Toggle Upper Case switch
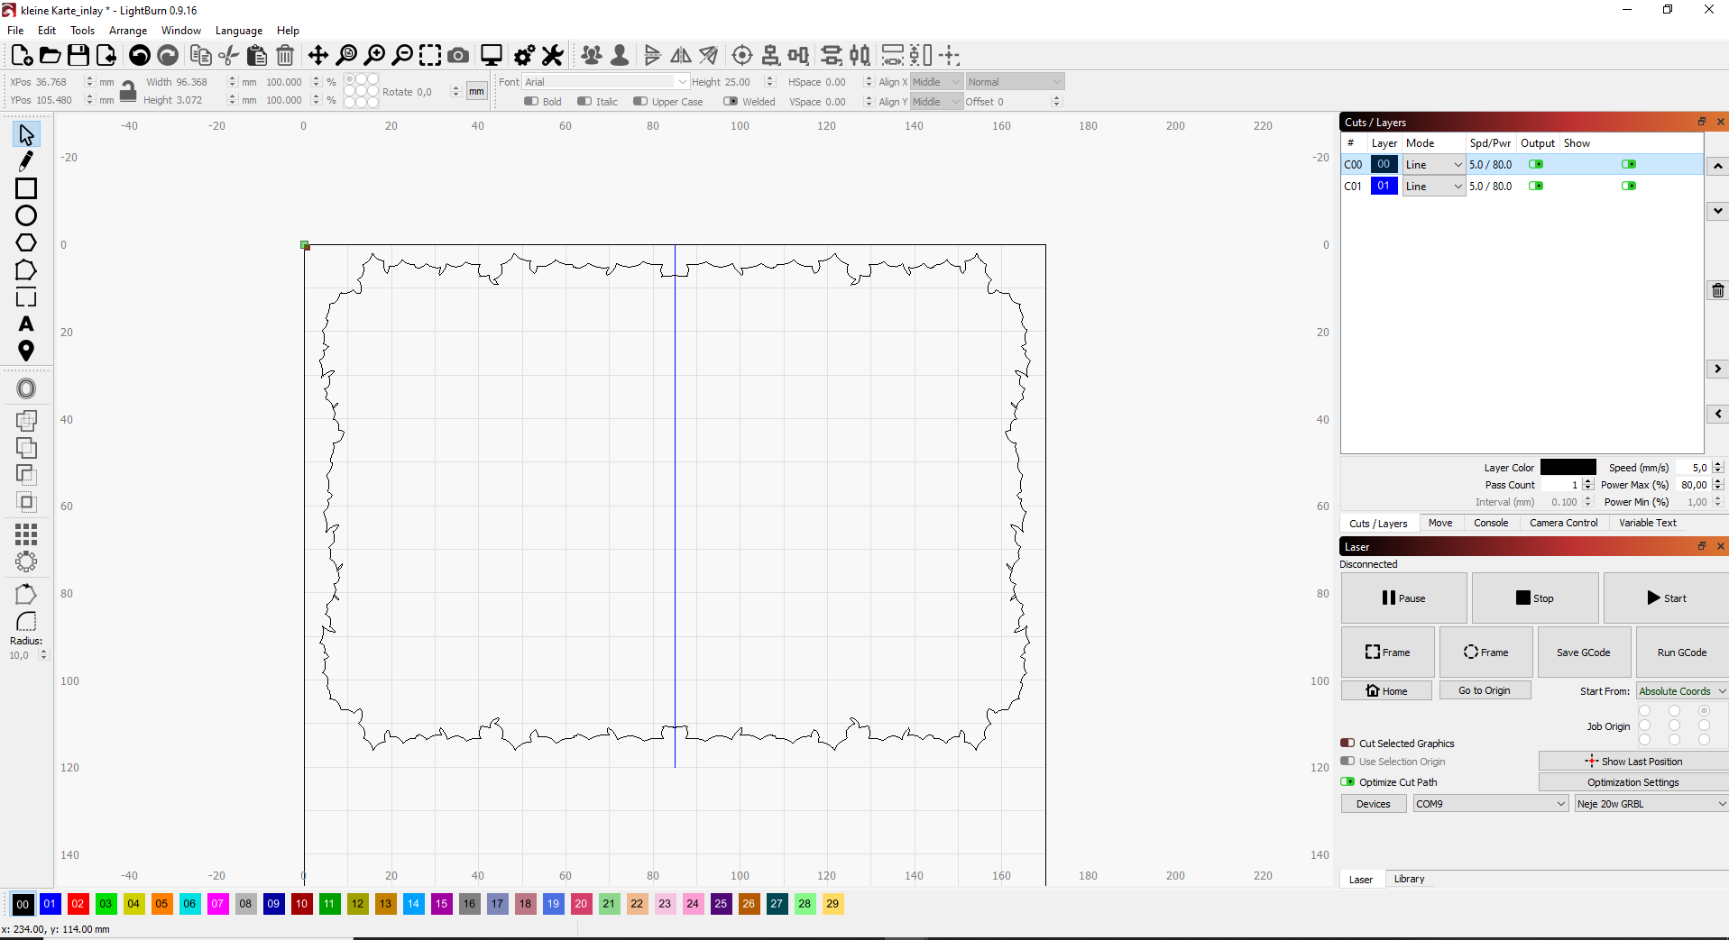 (640, 102)
